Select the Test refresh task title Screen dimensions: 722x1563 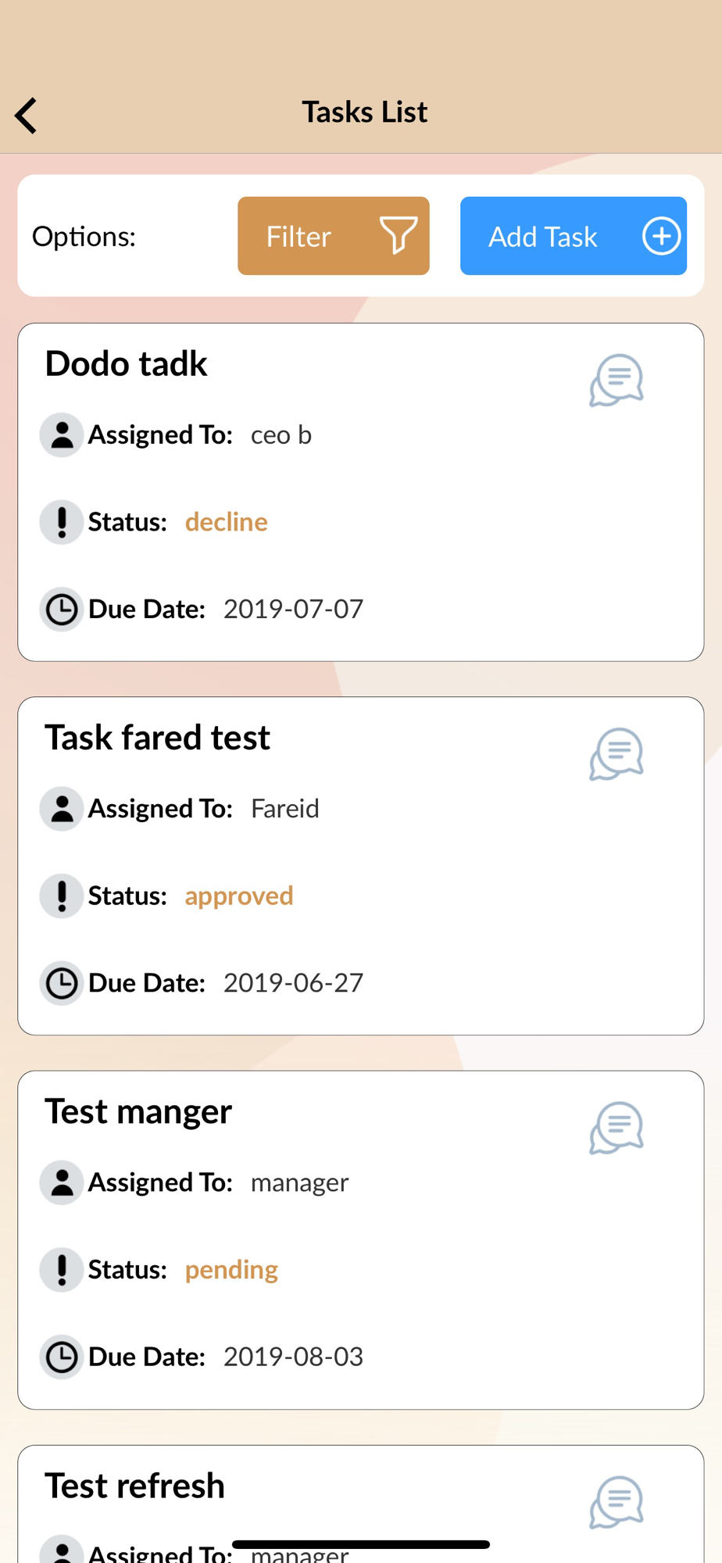pyautogui.click(x=135, y=1486)
